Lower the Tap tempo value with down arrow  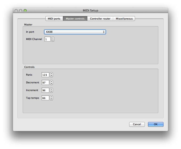tap(51, 99)
